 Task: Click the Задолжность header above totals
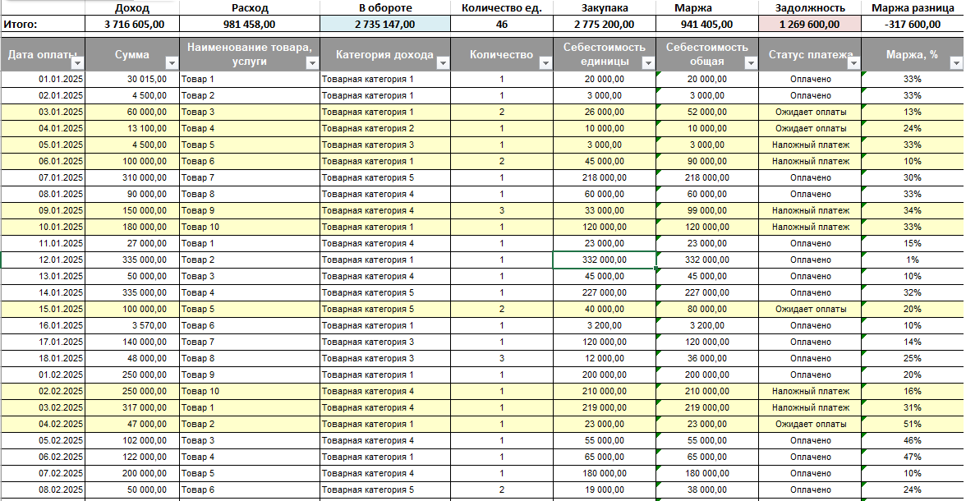pyautogui.click(x=810, y=8)
